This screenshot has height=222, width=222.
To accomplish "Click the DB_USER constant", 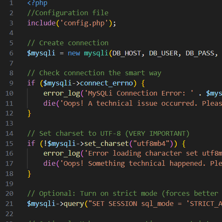I will [x=163, y=53].
